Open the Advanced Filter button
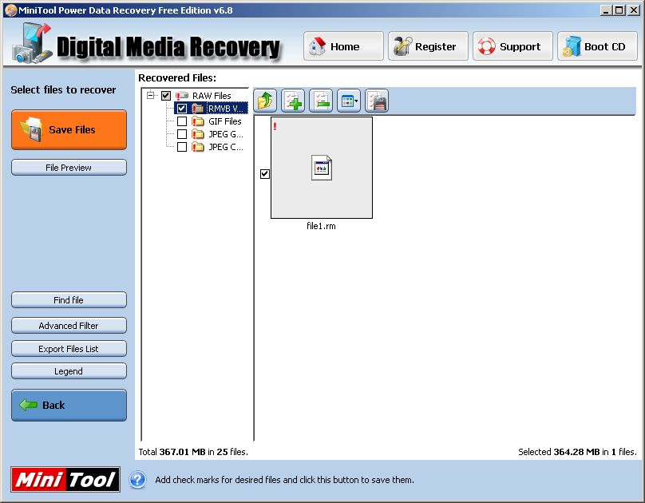The height and width of the screenshot is (503, 645). 69,325
